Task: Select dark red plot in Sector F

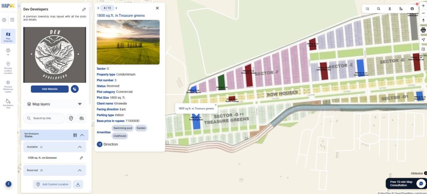Action: [x=249, y=76]
